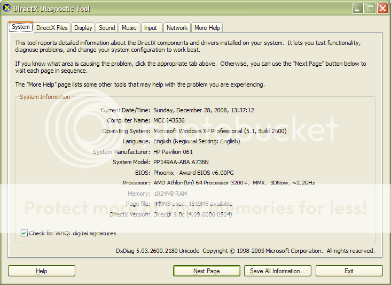Click the computer name value MCC643536

(x=169, y=120)
